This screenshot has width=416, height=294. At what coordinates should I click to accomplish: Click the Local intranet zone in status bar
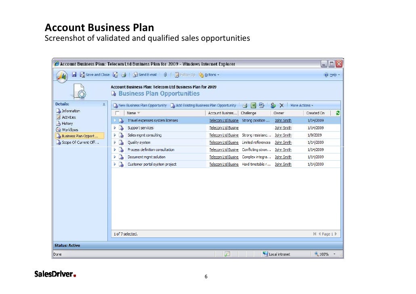tap(276, 254)
